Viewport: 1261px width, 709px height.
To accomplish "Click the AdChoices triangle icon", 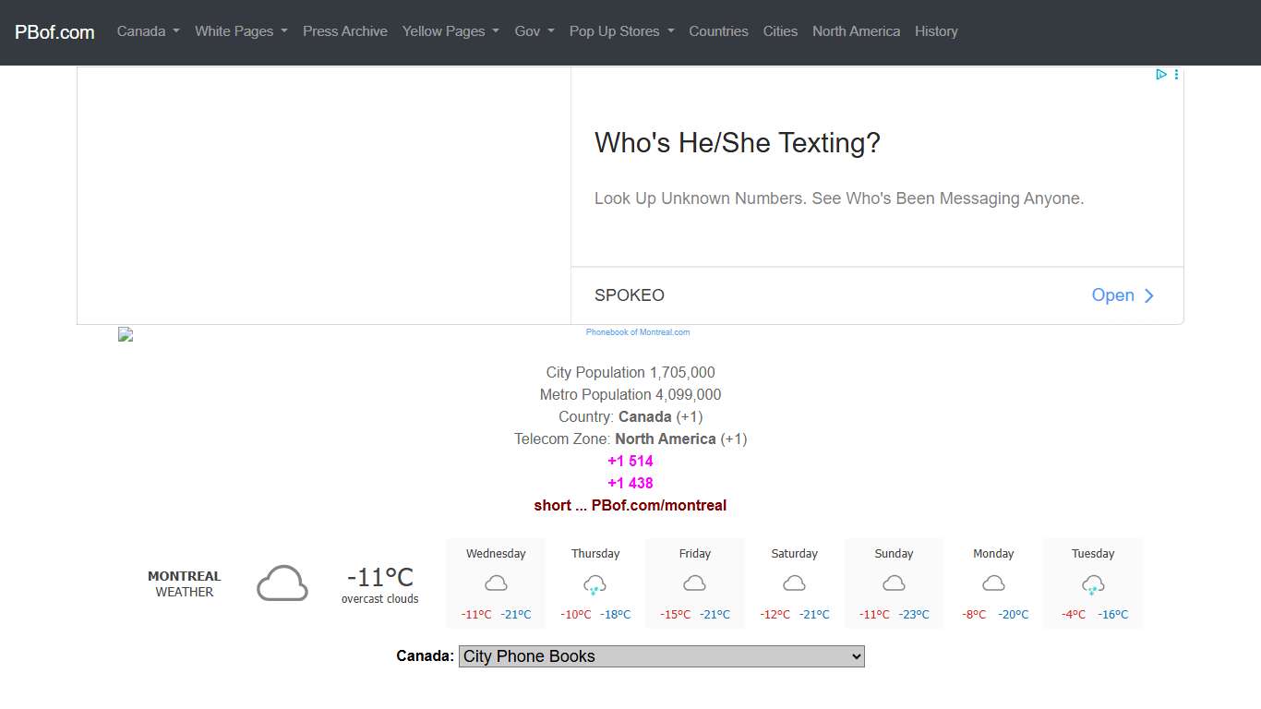I will [x=1161, y=75].
